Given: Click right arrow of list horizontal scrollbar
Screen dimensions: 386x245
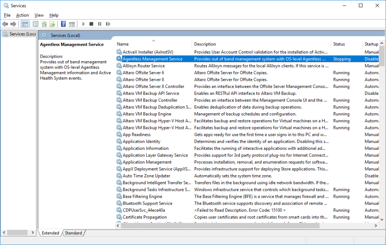Looking at the screenshot, I should coord(376,225).
